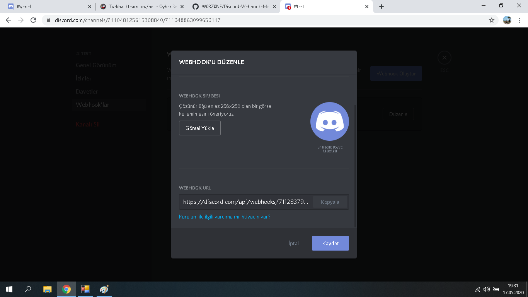
Task: Cancel editing with İptal
Action: pyautogui.click(x=293, y=243)
